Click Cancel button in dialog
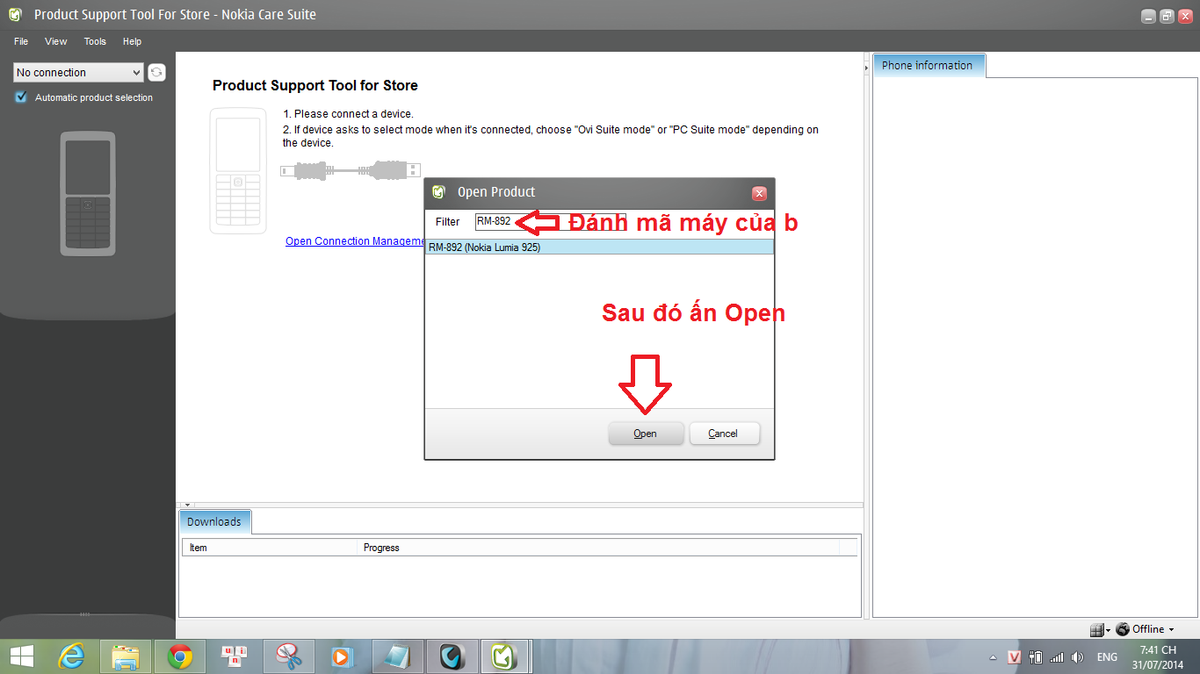Screen dimensions: 1200x674 pyautogui.click(x=723, y=434)
